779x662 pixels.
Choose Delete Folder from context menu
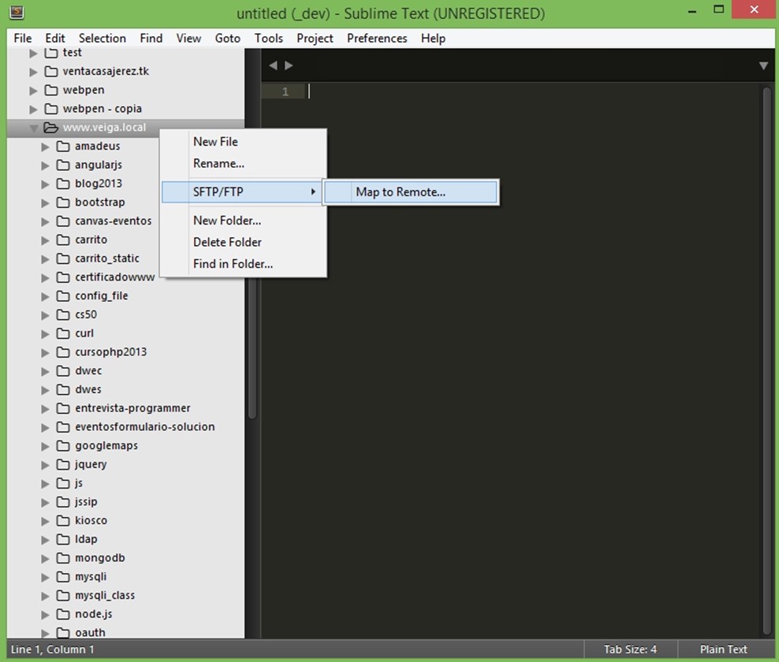pyautogui.click(x=227, y=242)
